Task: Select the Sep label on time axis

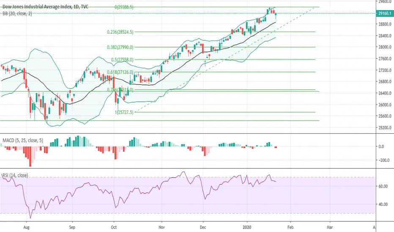Action: pyautogui.click(x=72, y=227)
